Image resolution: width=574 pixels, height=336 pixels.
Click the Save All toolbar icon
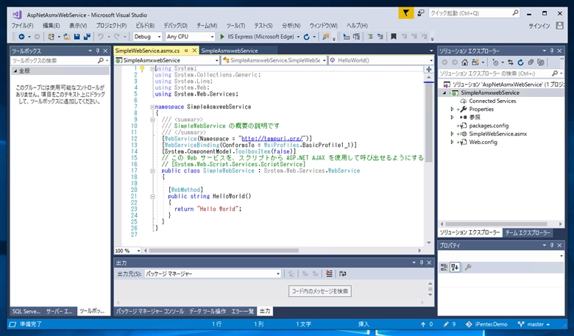point(87,37)
